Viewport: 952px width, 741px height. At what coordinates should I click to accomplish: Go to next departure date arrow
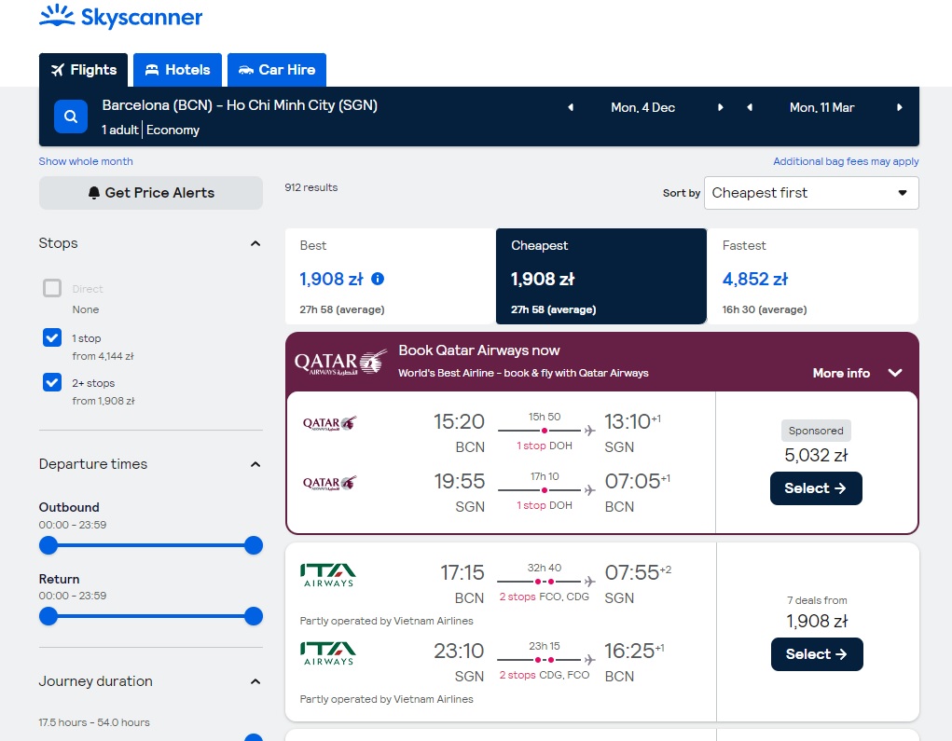(720, 107)
